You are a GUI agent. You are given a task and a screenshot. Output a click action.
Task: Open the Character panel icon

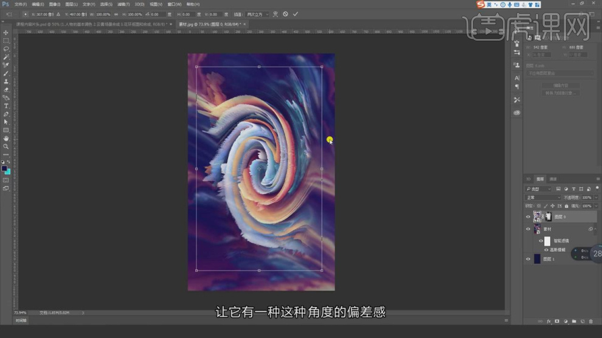517,78
